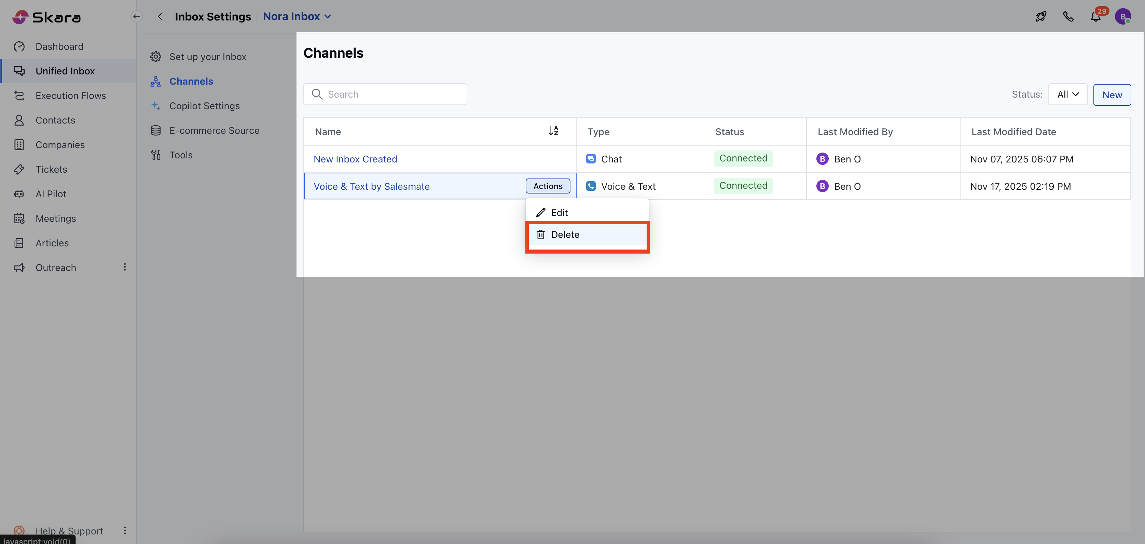Screen dimensions: 1145x544
Task: Open user profile avatar in top right
Action: pos(1123,17)
